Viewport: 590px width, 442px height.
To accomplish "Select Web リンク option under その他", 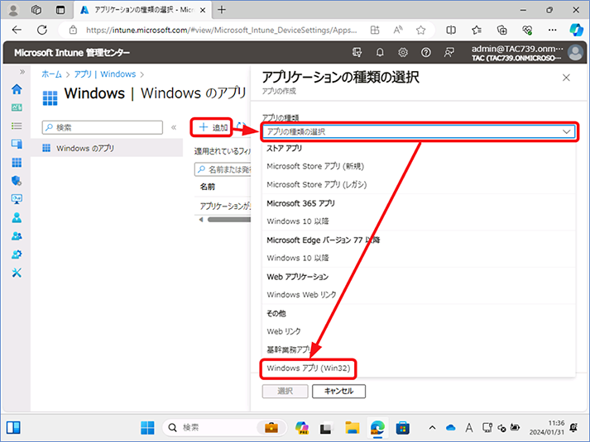I will click(284, 331).
